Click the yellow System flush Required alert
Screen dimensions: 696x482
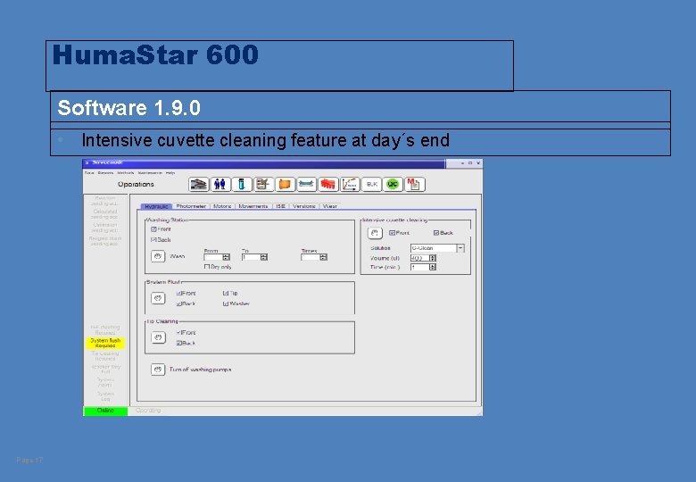pos(105,343)
